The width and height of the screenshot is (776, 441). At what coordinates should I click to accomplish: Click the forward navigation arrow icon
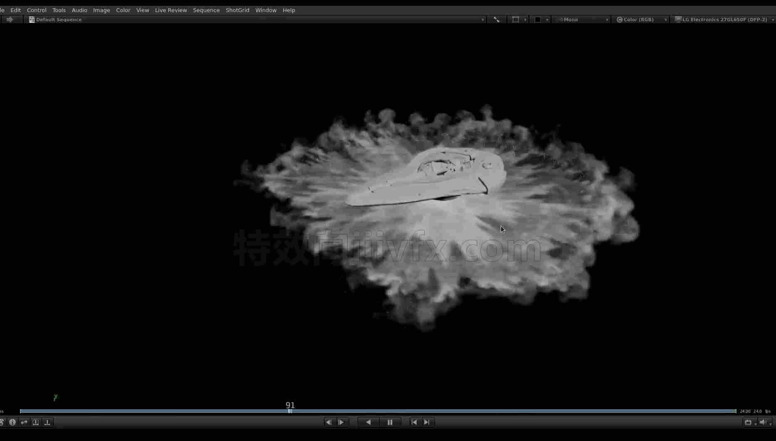10,20
